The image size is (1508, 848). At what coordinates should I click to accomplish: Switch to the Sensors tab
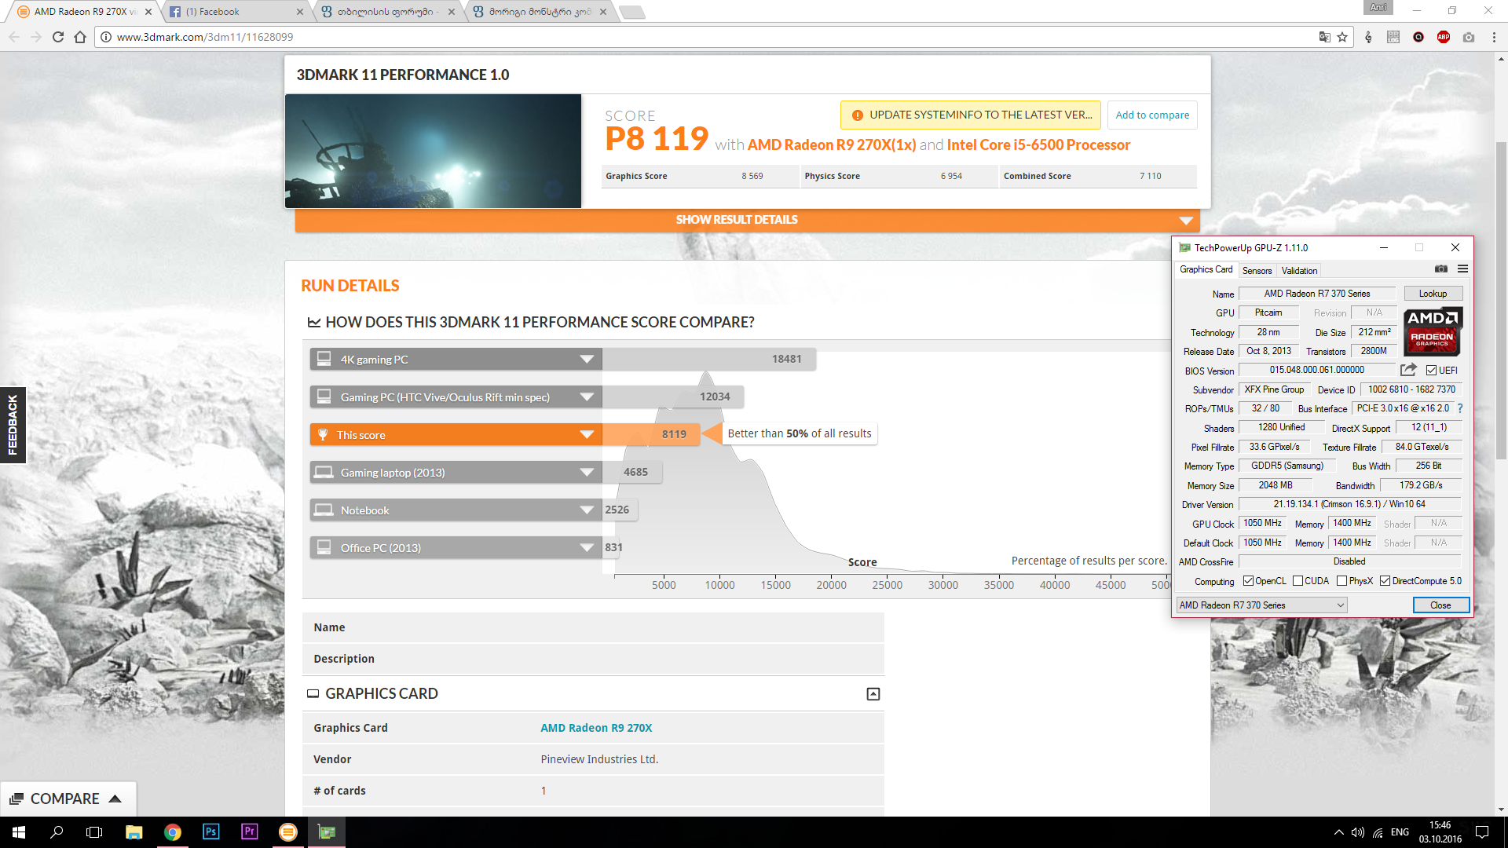tap(1257, 270)
